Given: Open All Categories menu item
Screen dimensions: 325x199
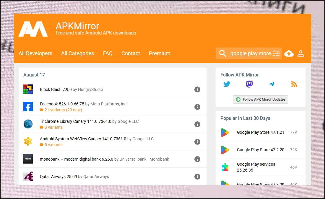Looking at the screenshot, I should point(77,53).
